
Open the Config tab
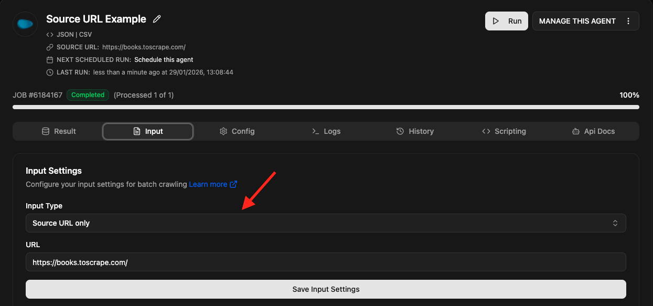(237, 131)
